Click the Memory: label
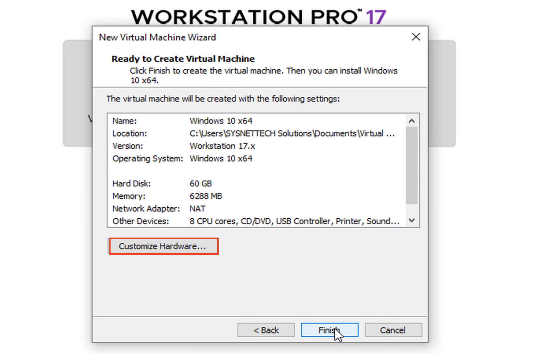This screenshot has height=354, width=546. pos(129,196)
